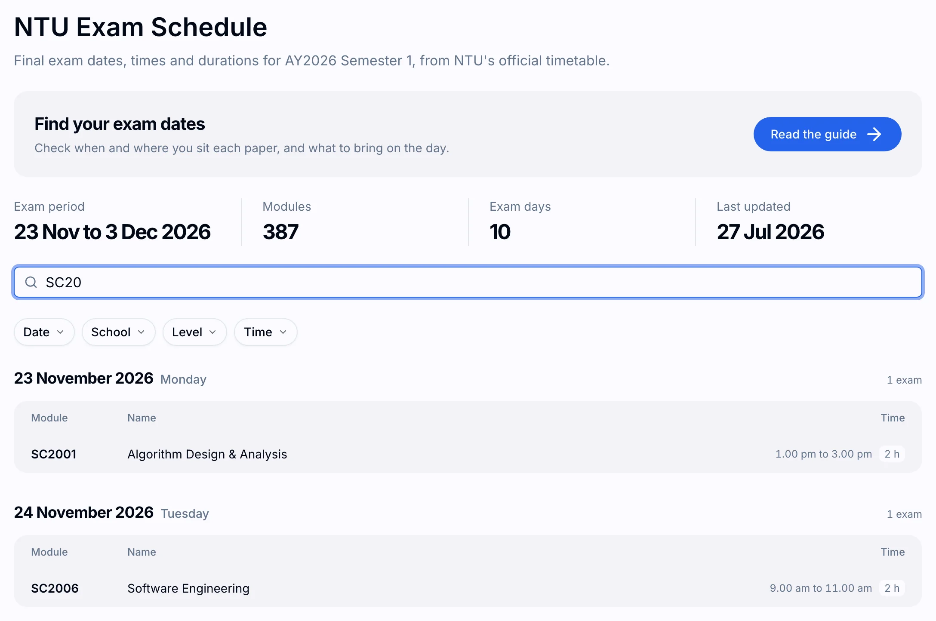Click Software Engineering module name
This screenshot has width=936, height=621.
pyautogui.click(x=188, y=588)
